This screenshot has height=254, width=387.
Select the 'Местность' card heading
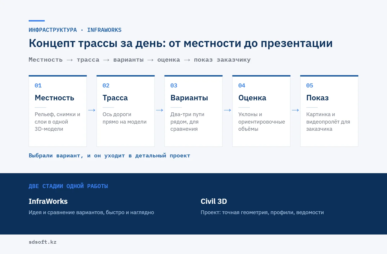[x=54, y=98]
